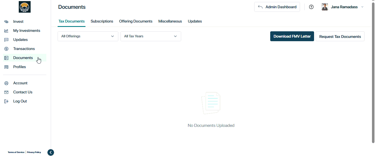This screenshot has width=375, height=156.
Task: Open the Terms of Service link
Action: tap(16, 152)
